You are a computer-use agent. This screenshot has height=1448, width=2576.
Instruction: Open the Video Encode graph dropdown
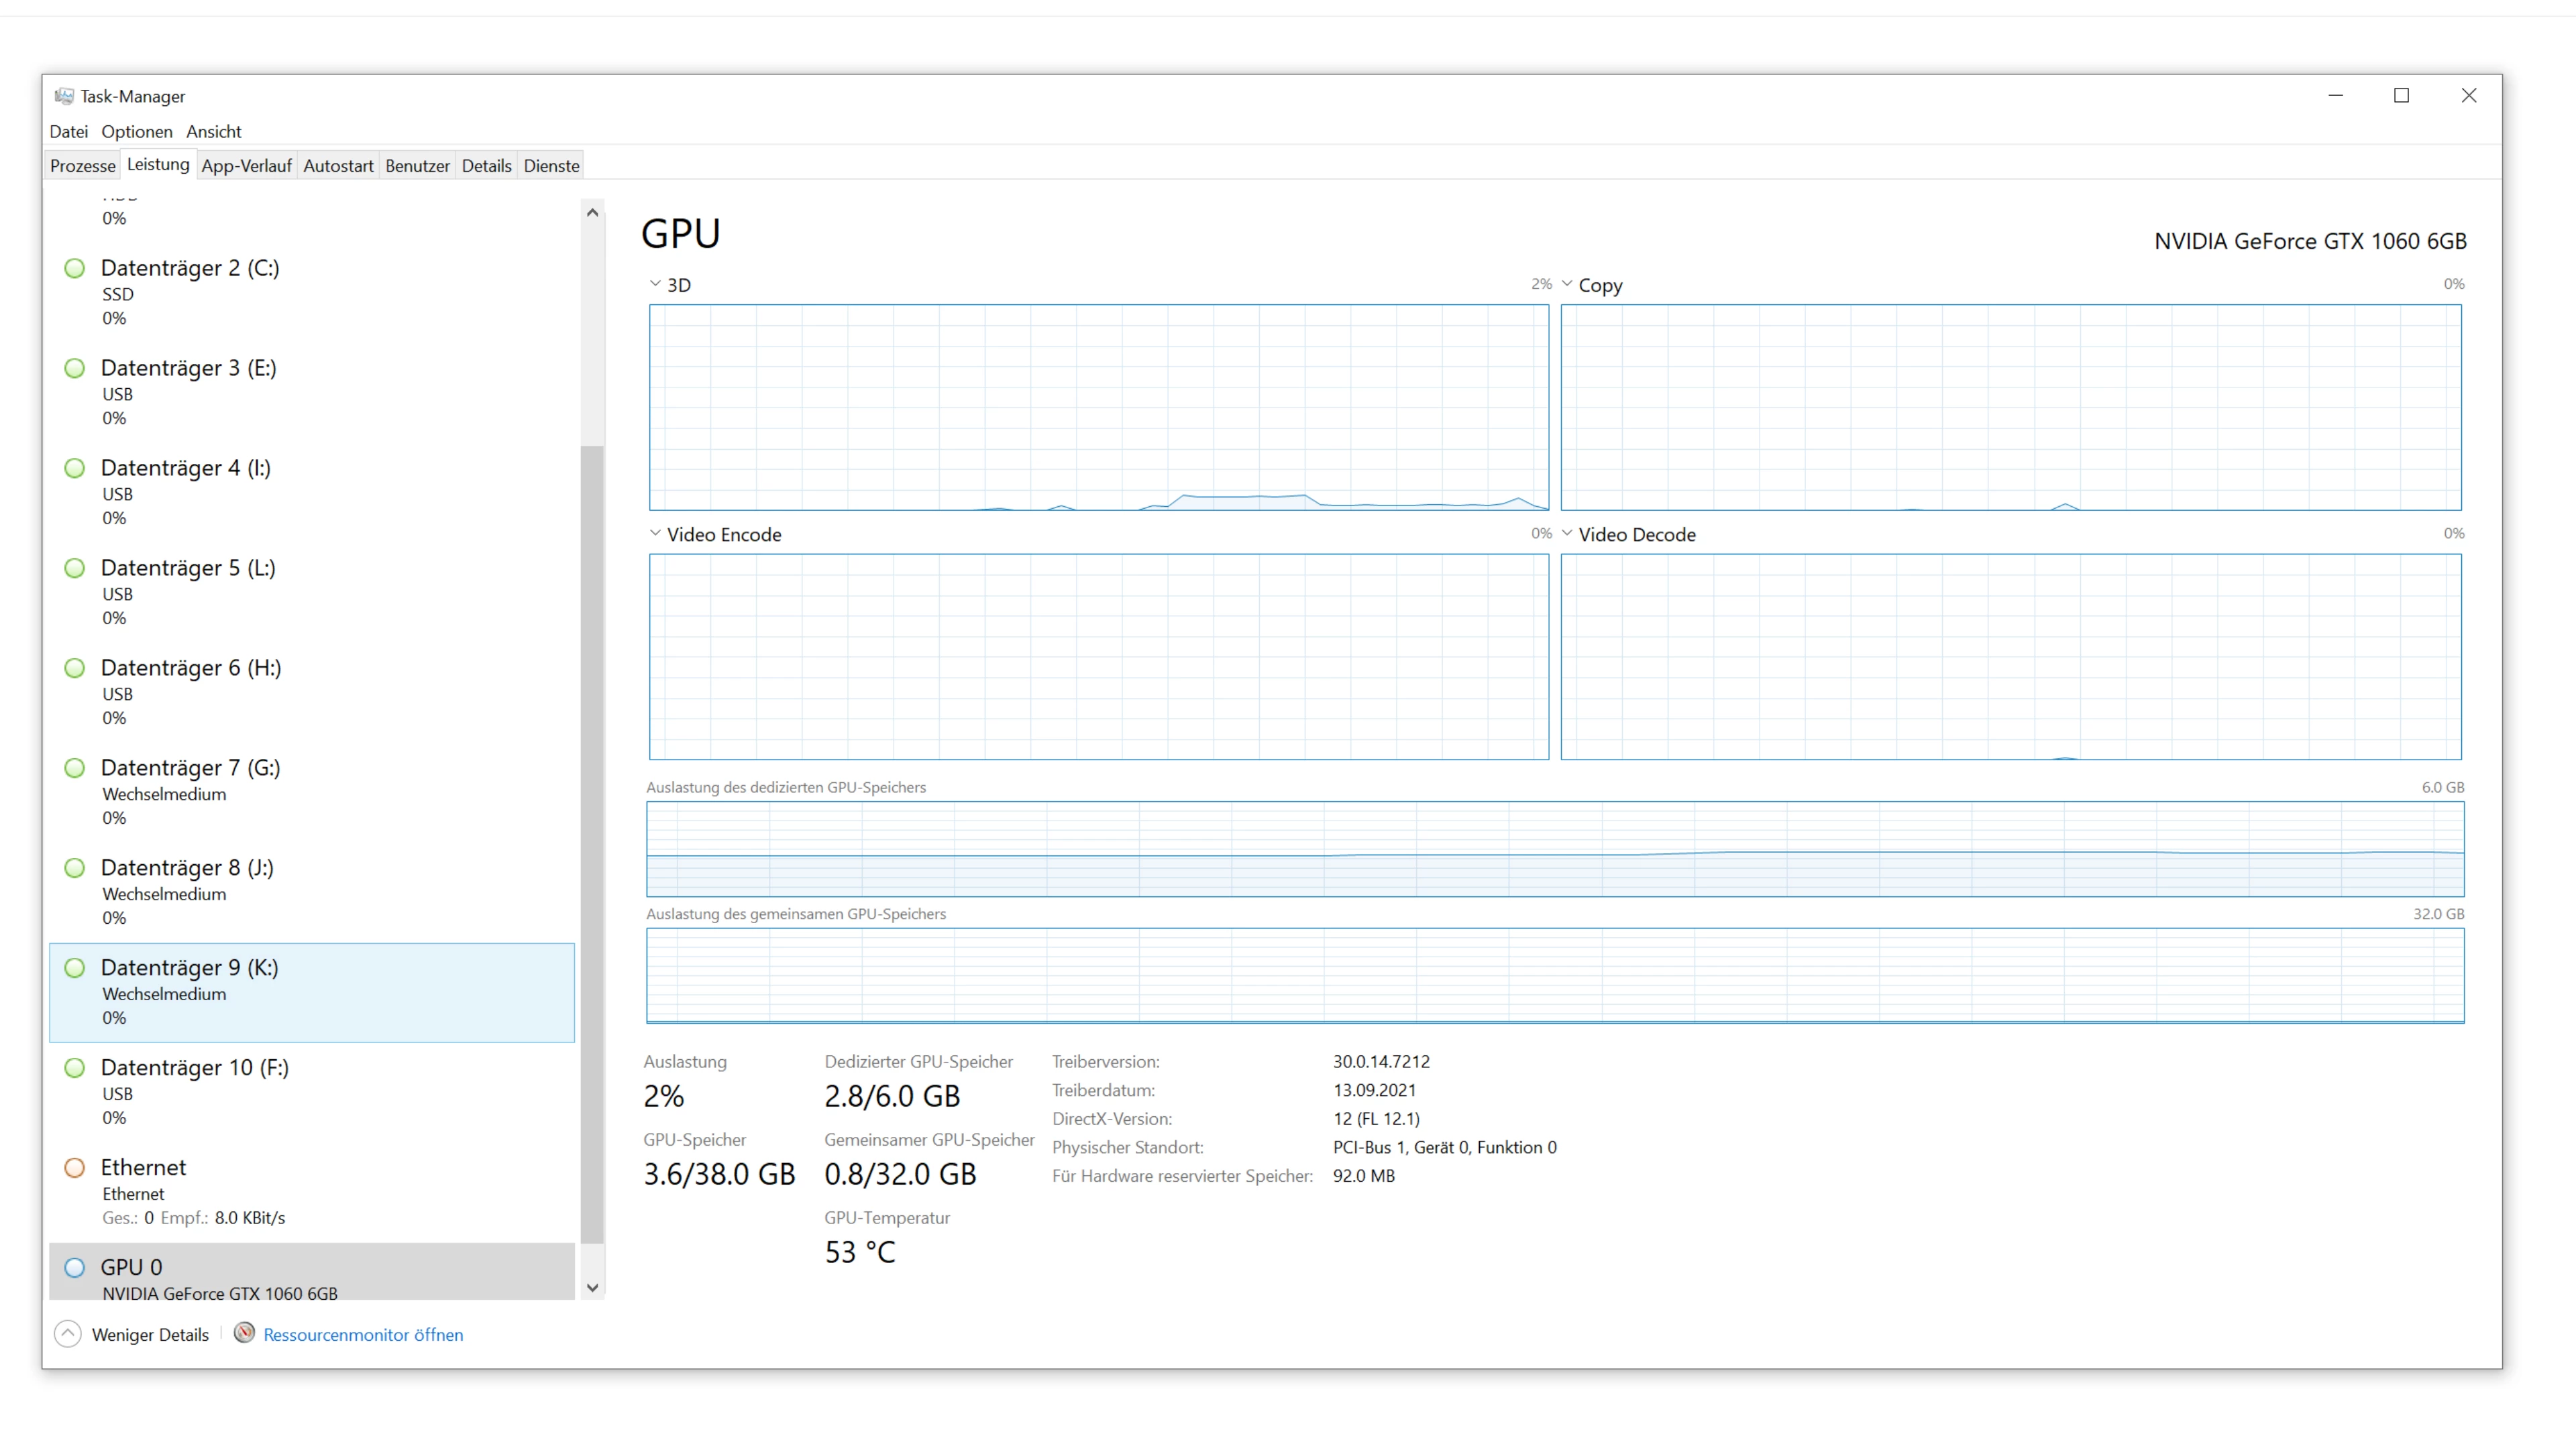point(655,534)
